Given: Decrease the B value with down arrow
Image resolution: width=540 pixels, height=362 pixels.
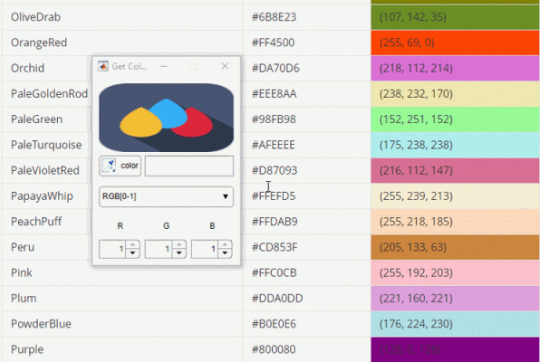Looking at the screenshot, I should pyautogui.click(x=225, y=253).
